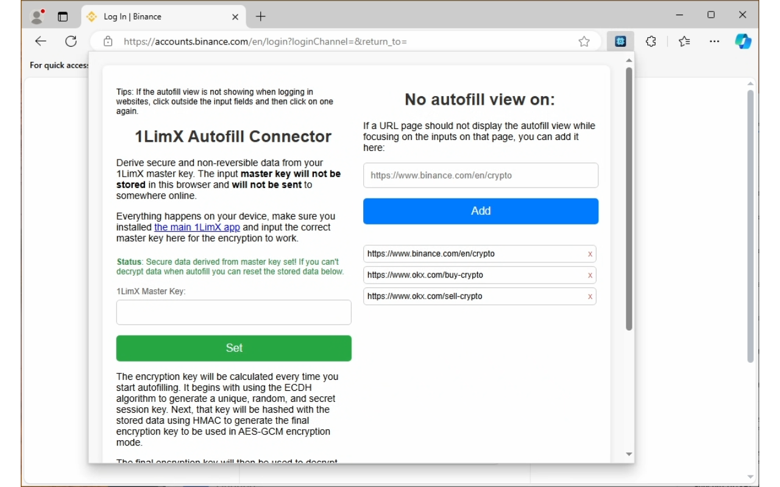The height and width of the screenshot is (487, 780).
Task: Remove https://www.okx.com/sell-crypto entry
Action: pyautogui.click(x=590, y=296)
